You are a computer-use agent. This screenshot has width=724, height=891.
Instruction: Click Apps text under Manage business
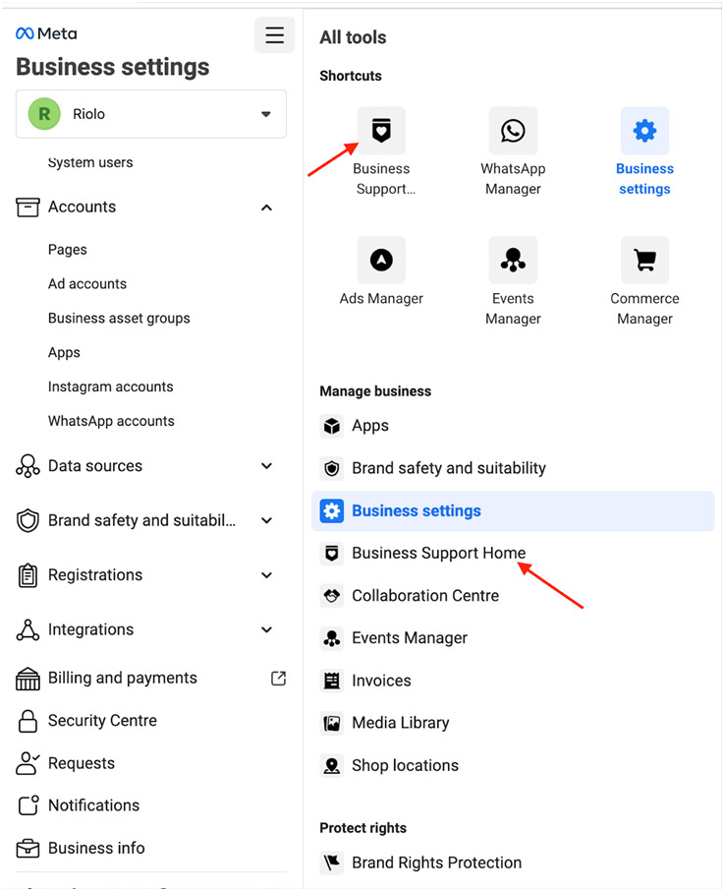(x=370, y=426)
